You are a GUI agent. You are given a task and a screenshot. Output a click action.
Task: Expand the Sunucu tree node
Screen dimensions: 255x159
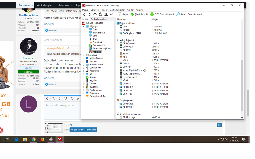point(84,61)
